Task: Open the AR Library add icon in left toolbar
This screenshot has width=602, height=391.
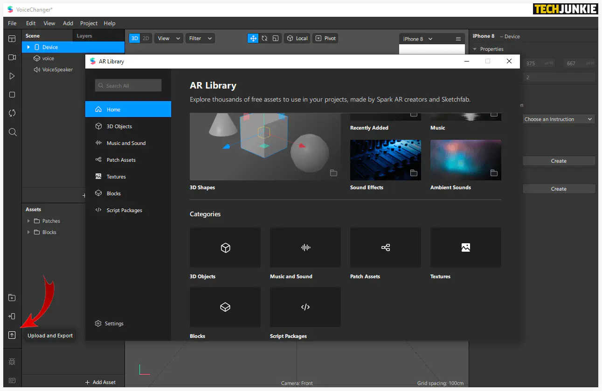Action: [12, 298]
